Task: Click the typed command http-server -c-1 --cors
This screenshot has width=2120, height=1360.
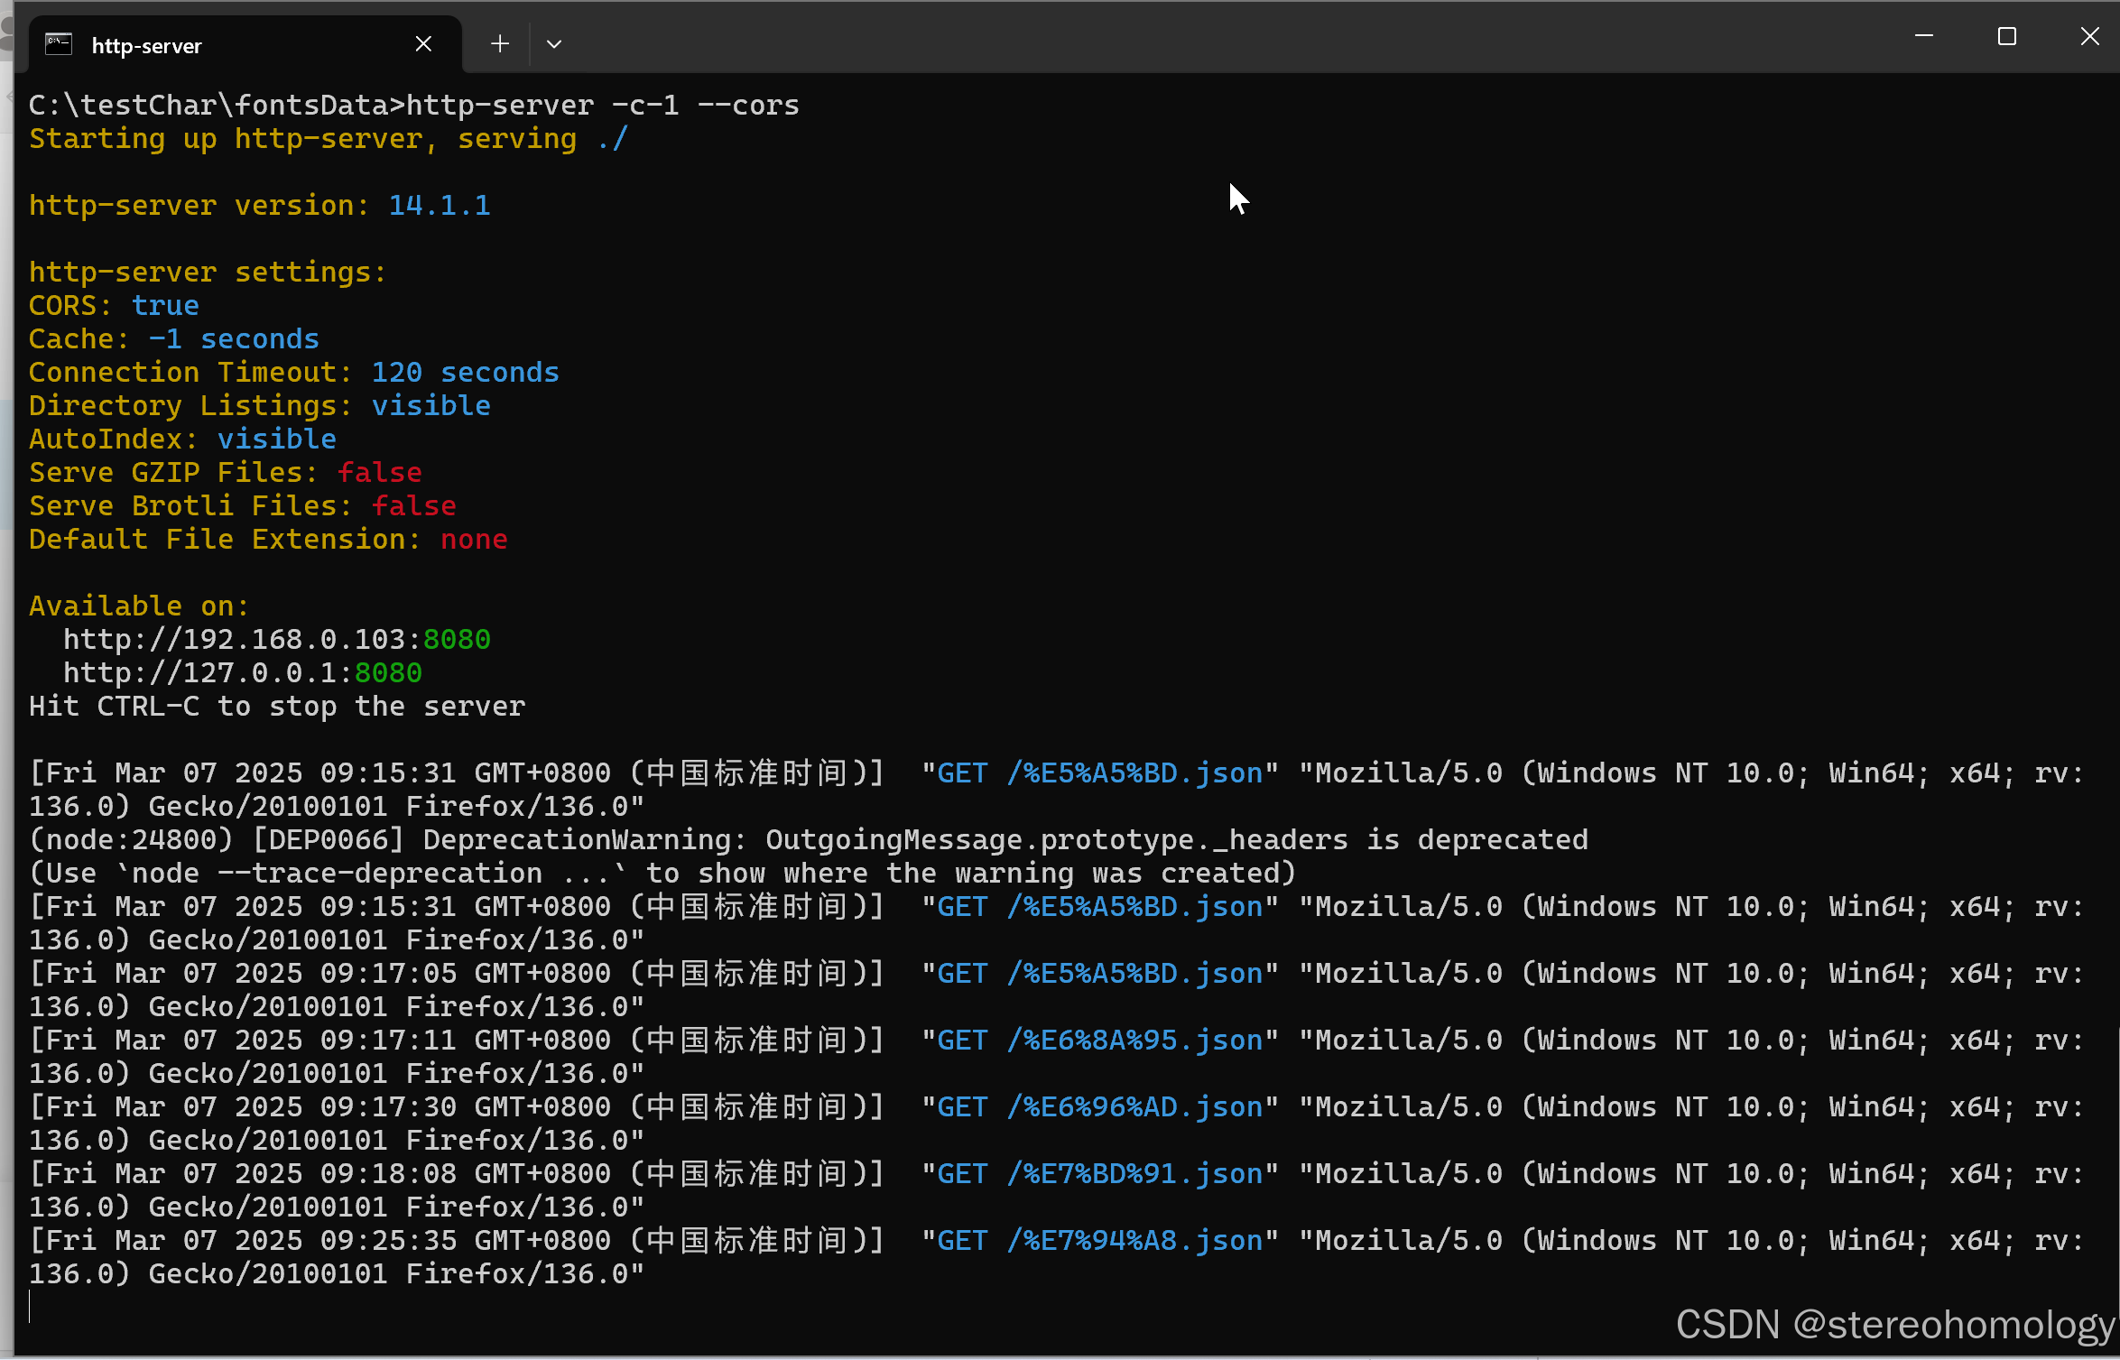Action: pos(602,106)
